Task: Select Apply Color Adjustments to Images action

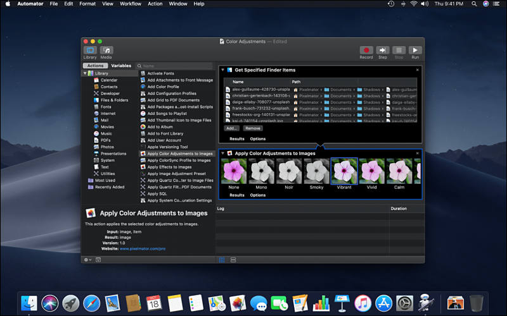Action: pyautogui.click(x=177, y=154)
